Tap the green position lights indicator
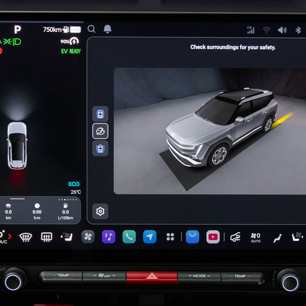Viewport: 306px width, 306px height. pos(7,42)
